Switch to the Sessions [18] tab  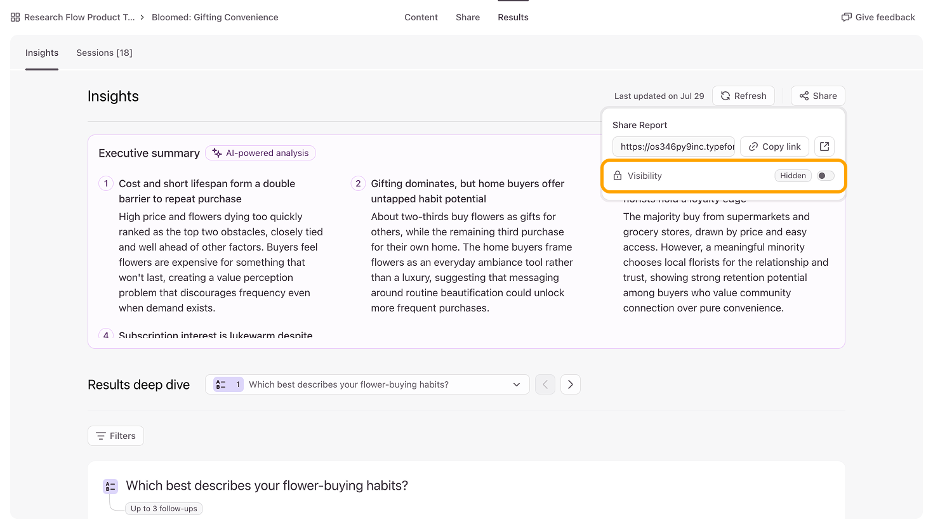pos(104,53)
